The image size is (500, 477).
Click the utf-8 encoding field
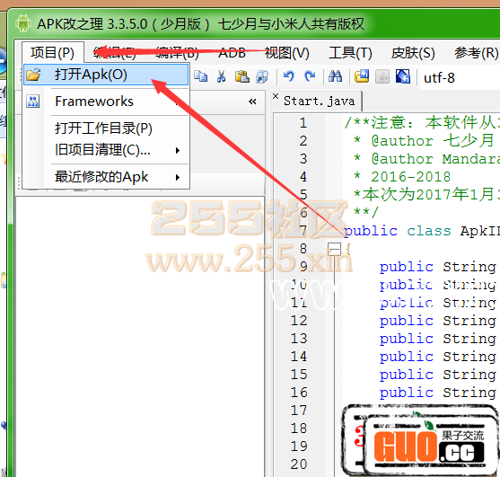460,77
